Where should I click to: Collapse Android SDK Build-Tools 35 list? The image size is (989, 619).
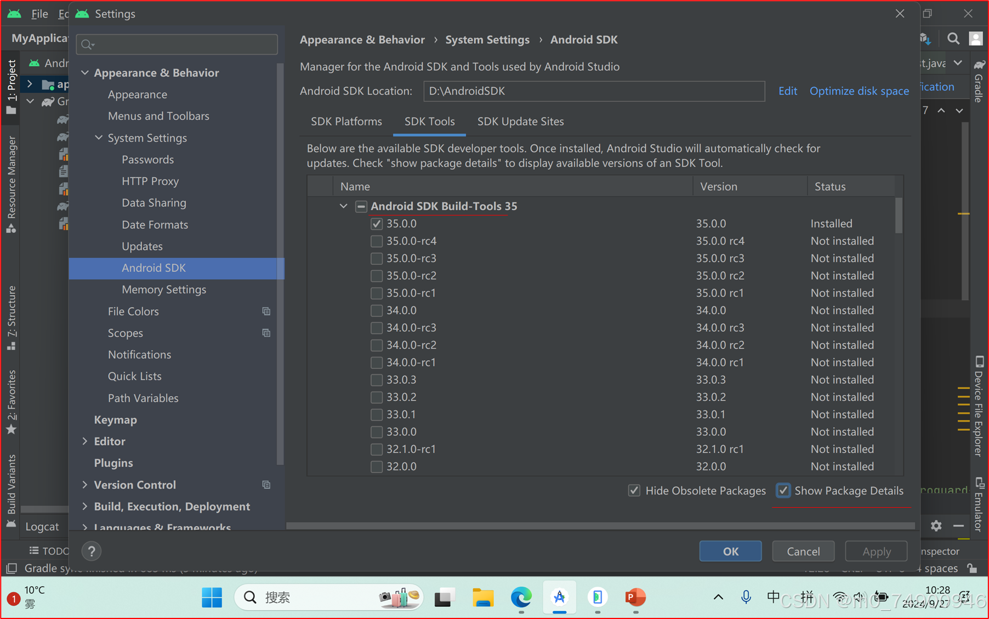click(x=343, y=206)
